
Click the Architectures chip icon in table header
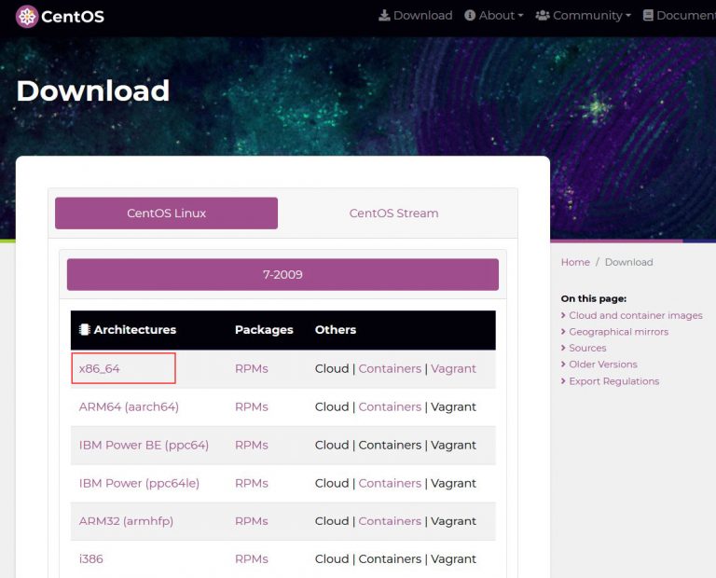[x=85, y=330]
